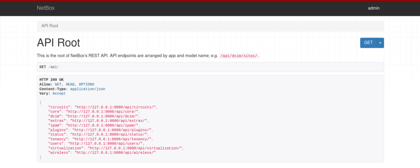This screenshot has height=168, width=420.
Task: Click the status API endpoint URL
Action: coord(109,134)
